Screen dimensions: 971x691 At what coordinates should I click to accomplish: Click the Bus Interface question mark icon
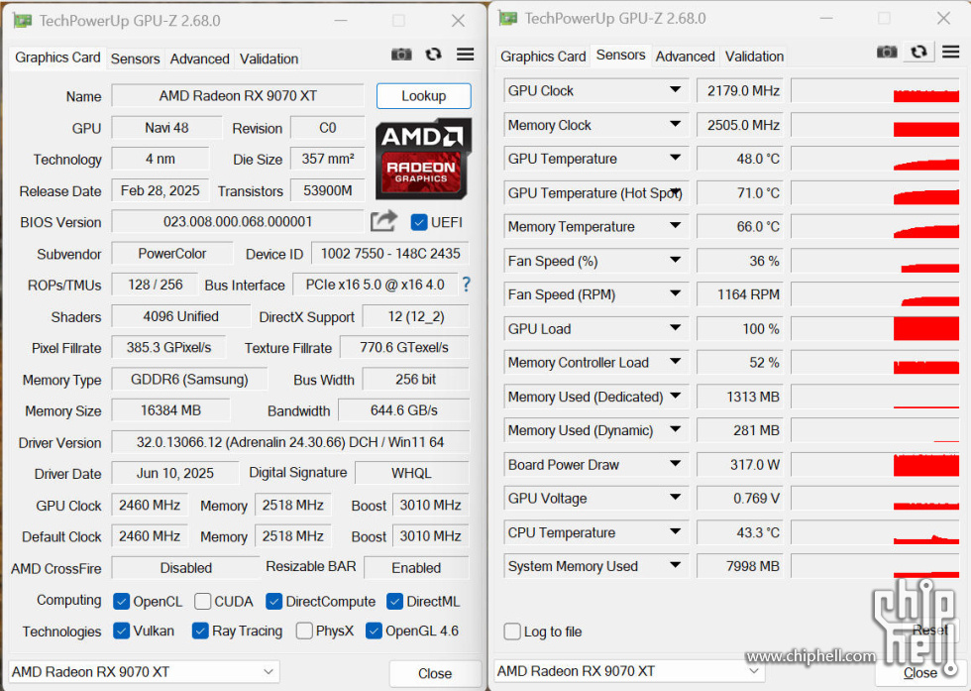tap(466, 285)
